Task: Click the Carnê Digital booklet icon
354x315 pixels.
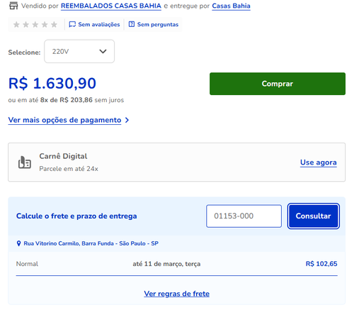Action: click(x=25, y=162)
